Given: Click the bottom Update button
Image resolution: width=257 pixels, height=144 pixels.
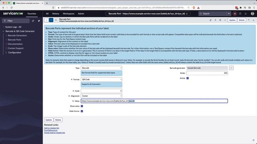Looking at the screenshot, I should (49, 120).
